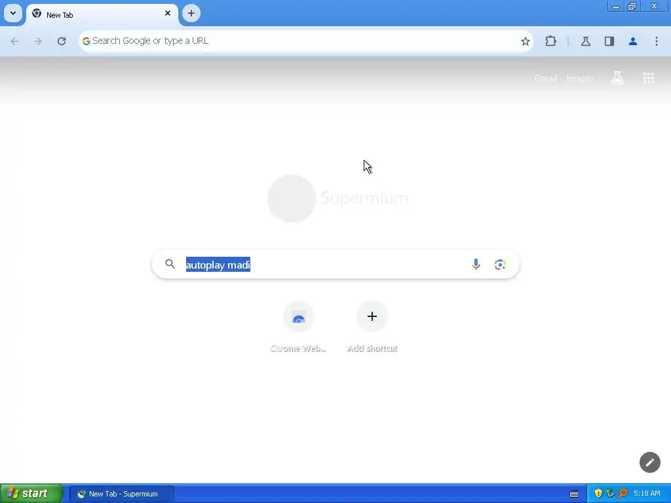Open a new tab with plus button
The width and height of the screenshot is (671, 503).
point(191,13)
